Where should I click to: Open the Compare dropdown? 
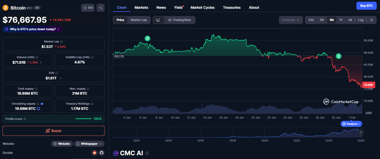click(x=291, y=20)
